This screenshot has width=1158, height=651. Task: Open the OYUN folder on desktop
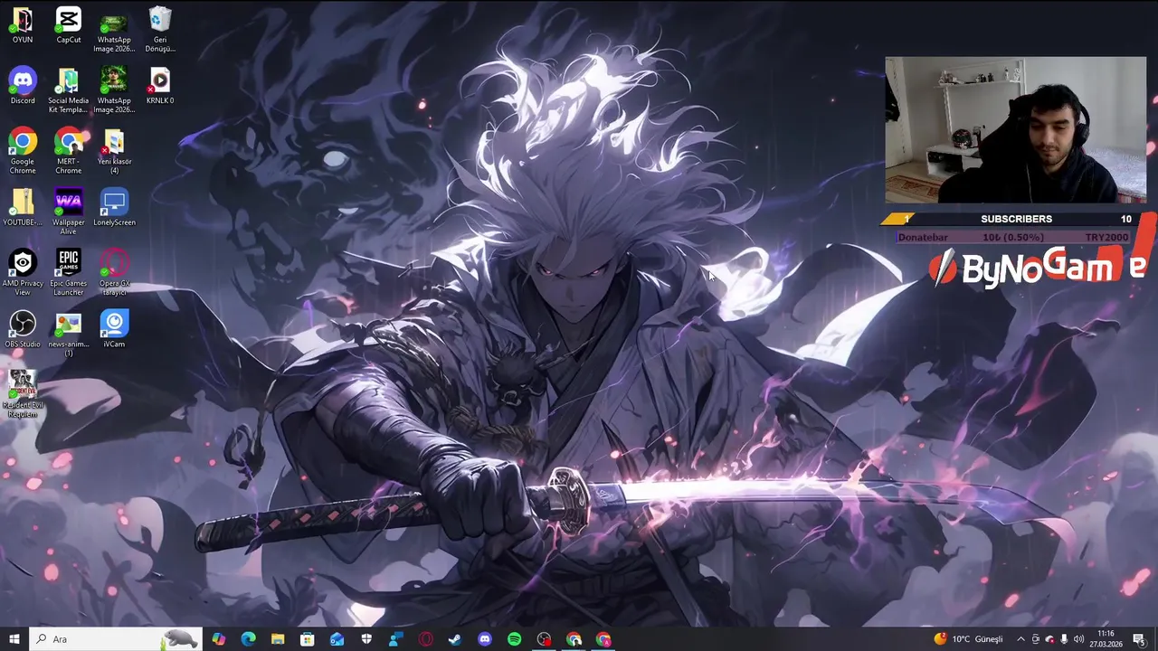point(23,25)
